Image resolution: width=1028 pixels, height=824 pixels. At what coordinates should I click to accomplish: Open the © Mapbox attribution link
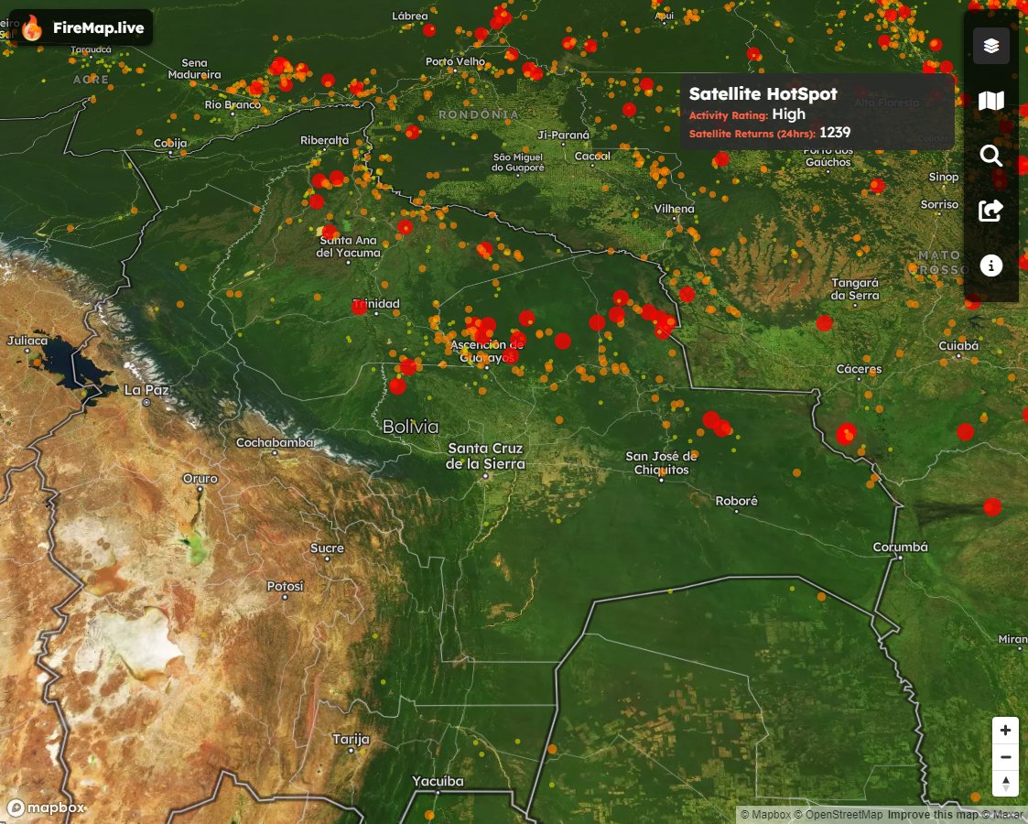[765, 814]
